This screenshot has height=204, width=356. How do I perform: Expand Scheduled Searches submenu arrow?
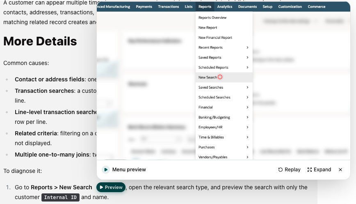click(x=247, y=97)
